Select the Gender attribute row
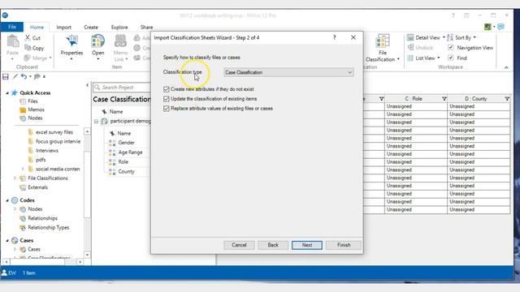This screenshot has width=520, height=292. click(x=127, y=143)
